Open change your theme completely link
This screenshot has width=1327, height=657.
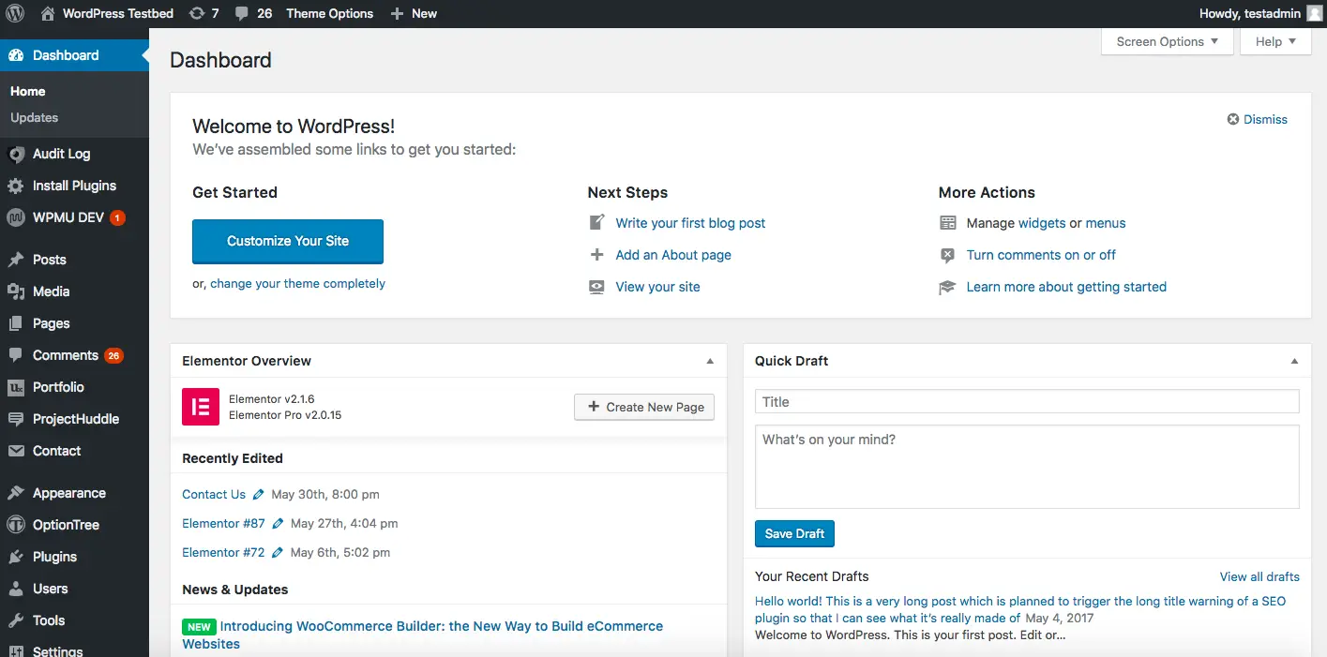tap(297, 283)
